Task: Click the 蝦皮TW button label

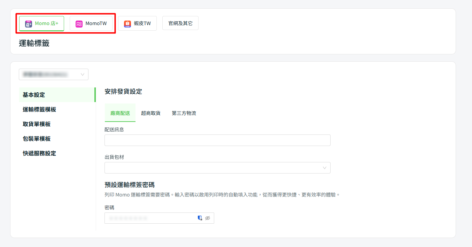Action: coord(142,24)
